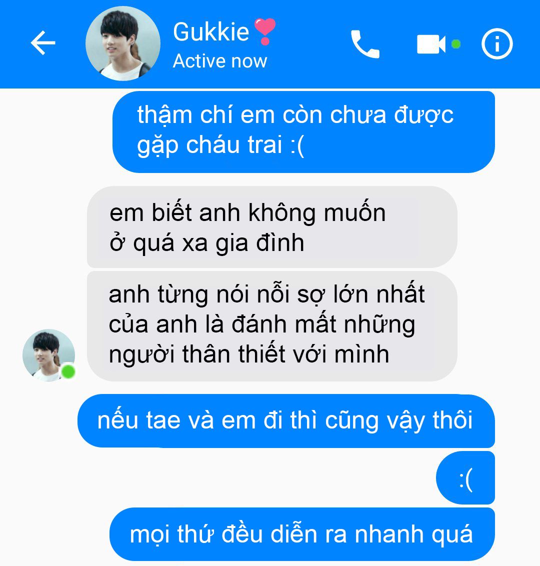Screen dimensions: 540x566
Task: Tap the green video availability dot
Action: pos(456,44)
